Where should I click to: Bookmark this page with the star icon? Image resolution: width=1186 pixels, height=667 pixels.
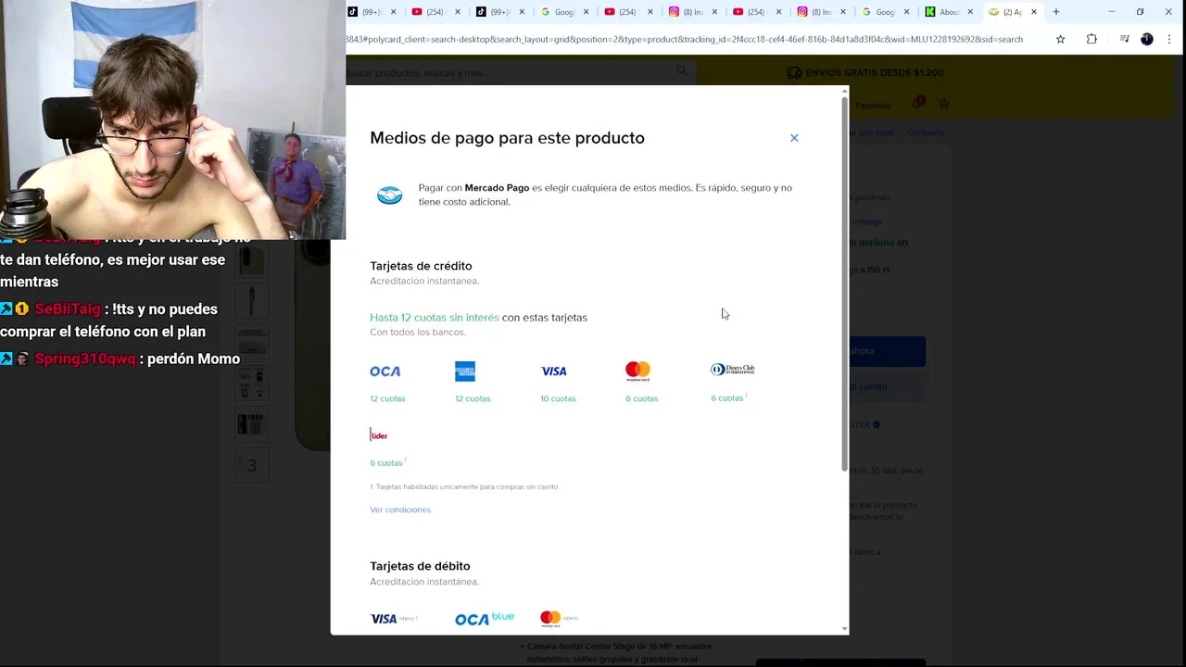pyautogui.click(x=1061, y=39)
